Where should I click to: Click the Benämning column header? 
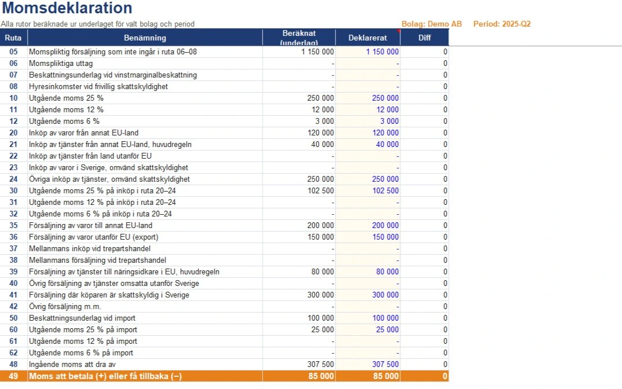click(x=145, y=38)
